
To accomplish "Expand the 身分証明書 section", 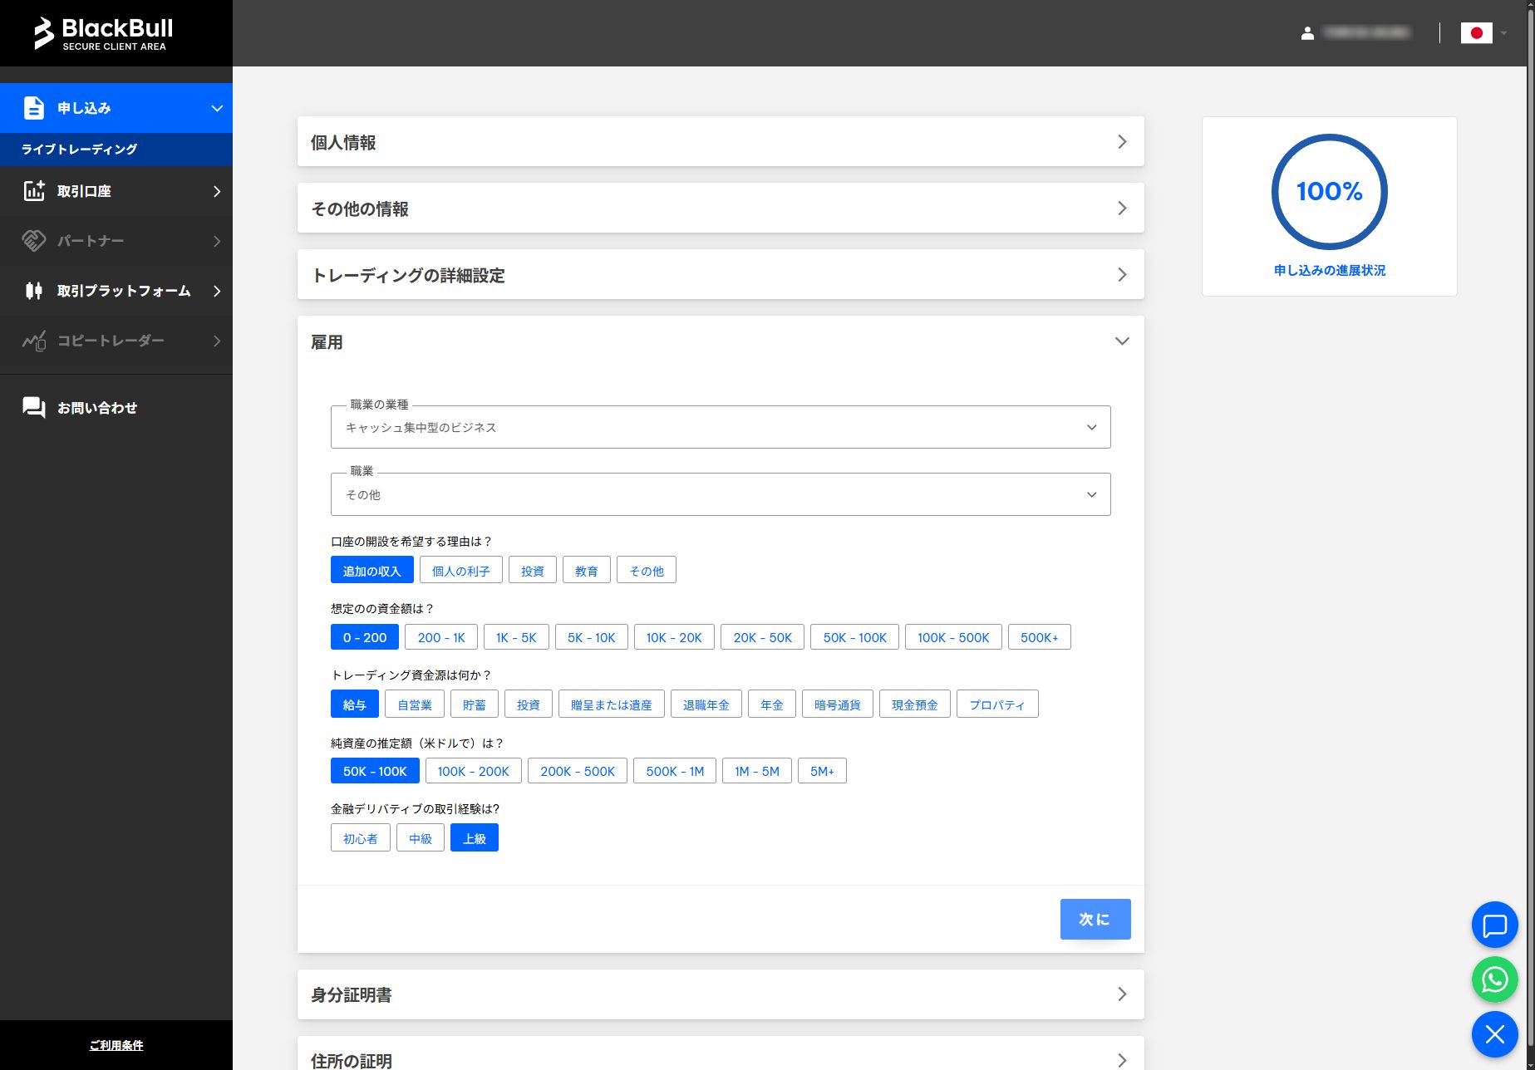I will point(720,994).
